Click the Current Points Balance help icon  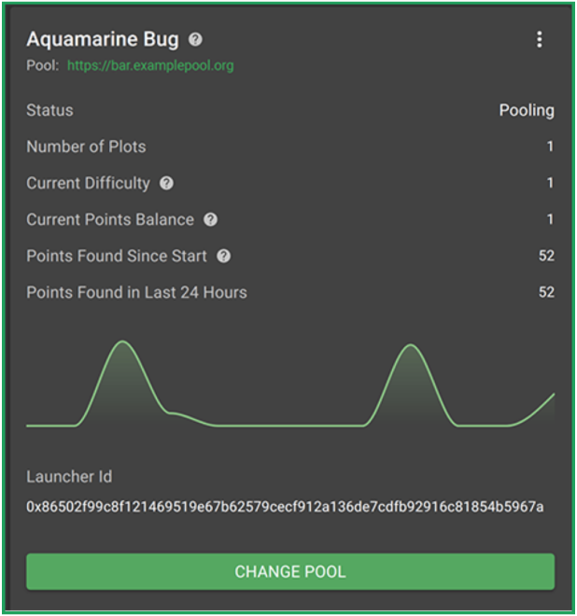pos(210,219)
